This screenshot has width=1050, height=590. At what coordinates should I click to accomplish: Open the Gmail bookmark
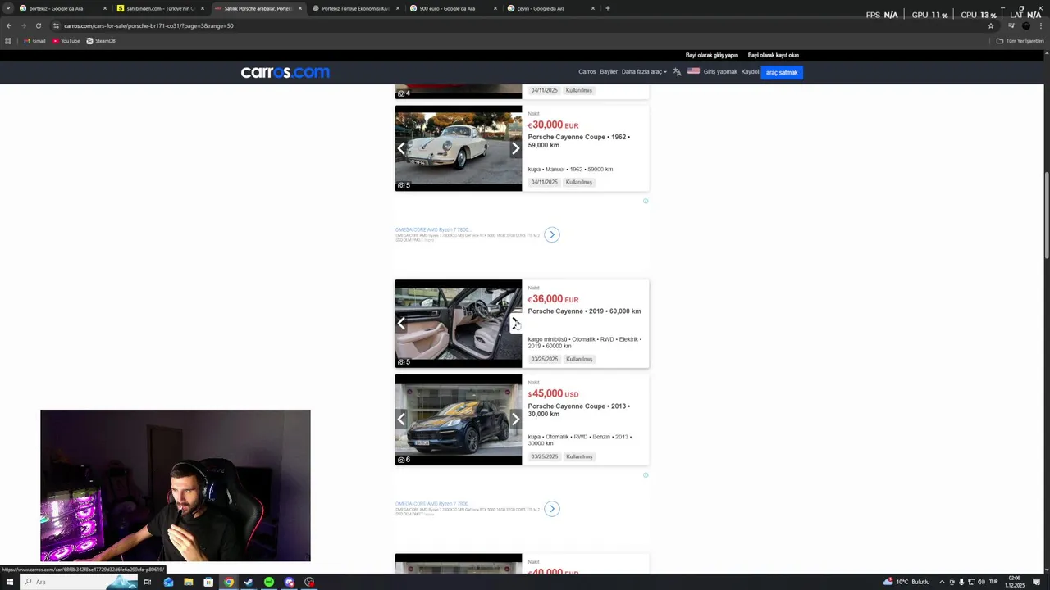tap(34, 41)
